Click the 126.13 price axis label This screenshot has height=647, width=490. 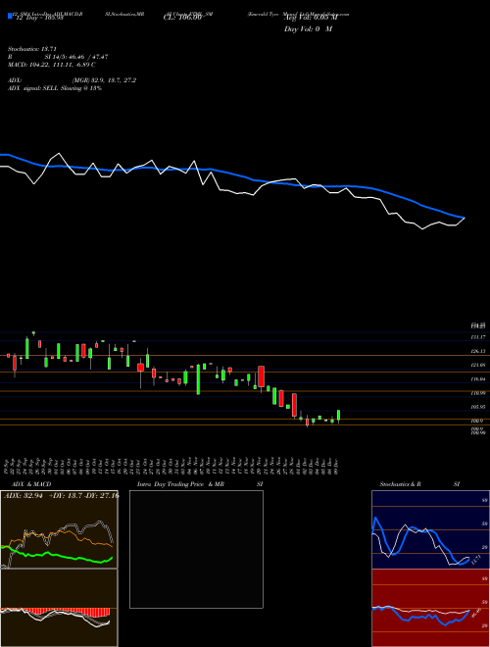pyautogui.click(x=478, y=351)
